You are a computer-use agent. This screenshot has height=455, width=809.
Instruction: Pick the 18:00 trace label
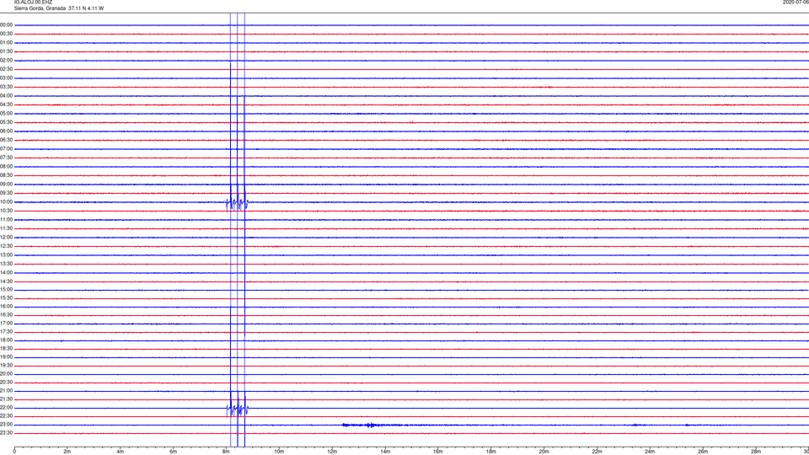[x=6, y=340]
